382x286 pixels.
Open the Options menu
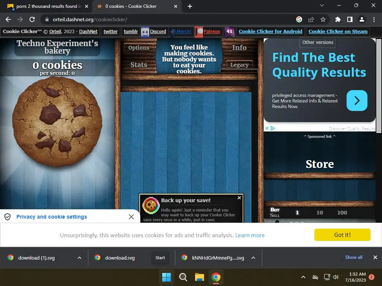139,48
